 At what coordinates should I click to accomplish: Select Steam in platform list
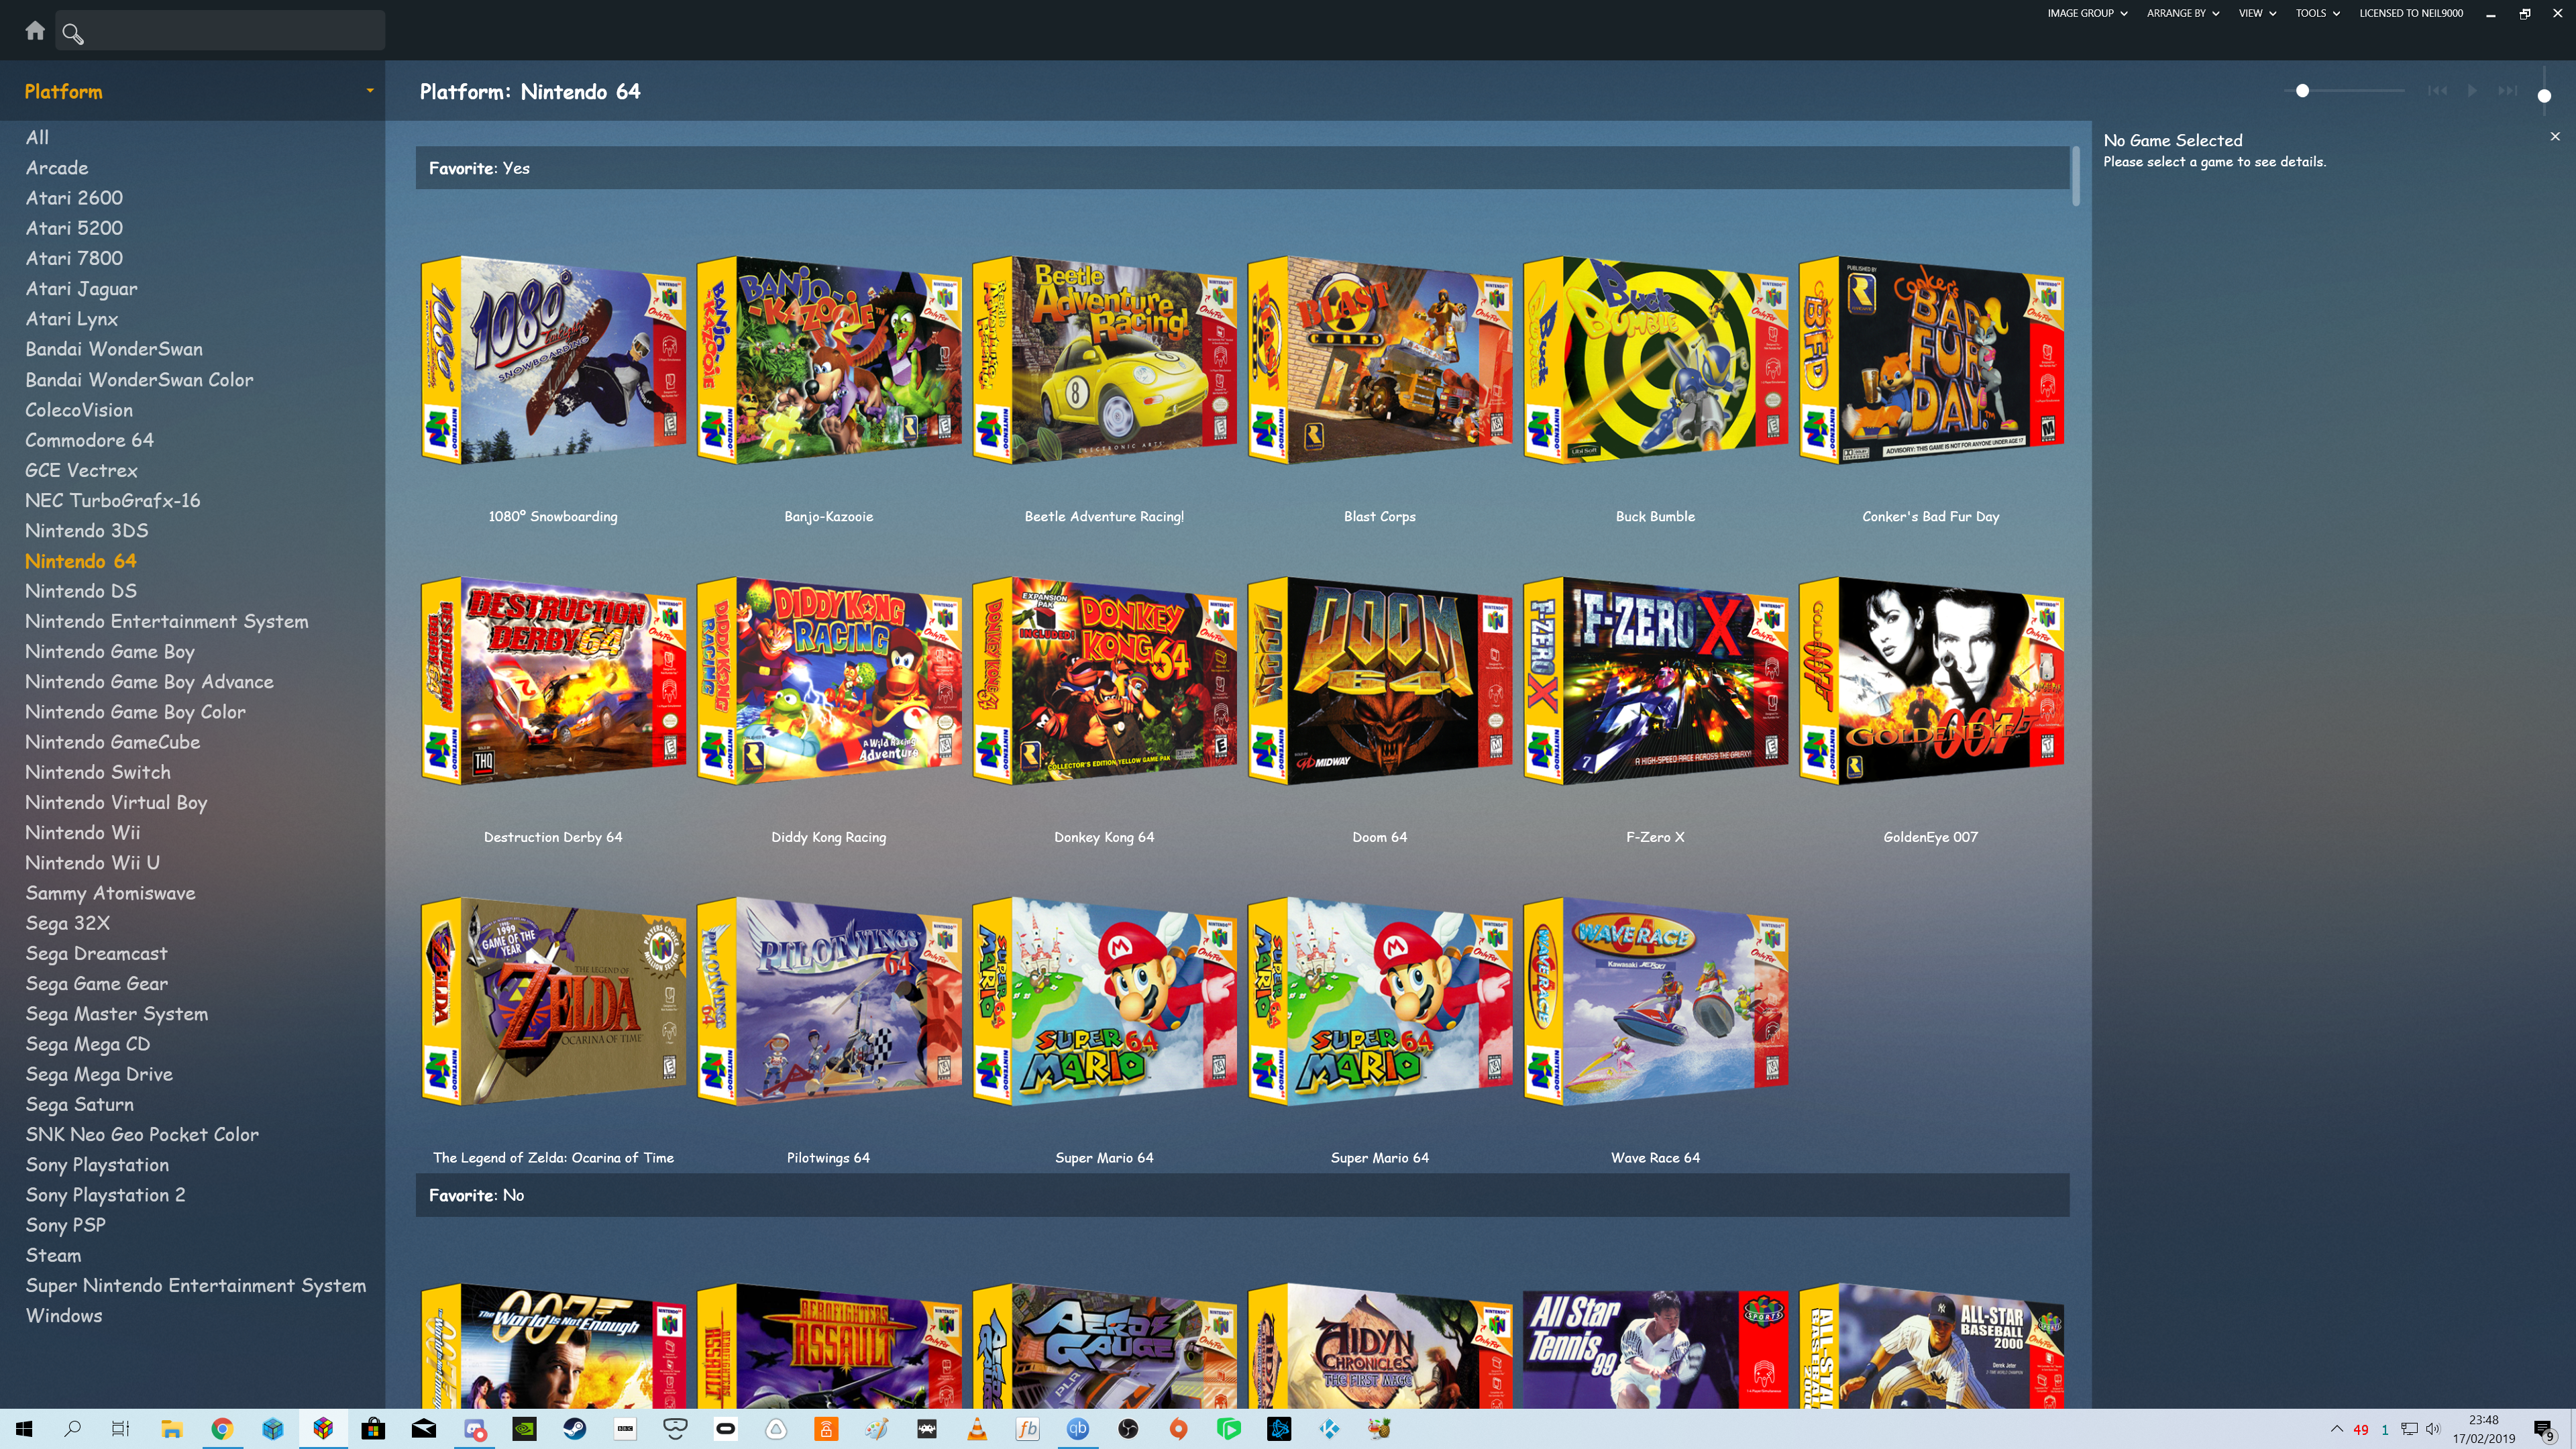tap(53, 1256)
